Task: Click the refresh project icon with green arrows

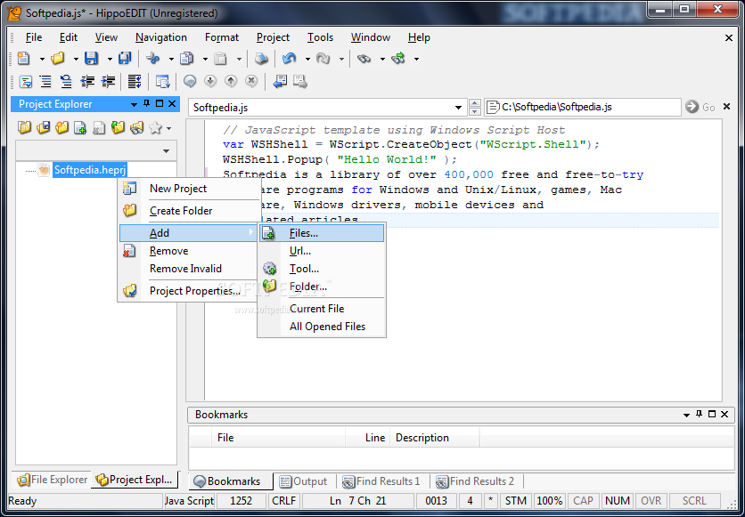Action: pos(118,127)
